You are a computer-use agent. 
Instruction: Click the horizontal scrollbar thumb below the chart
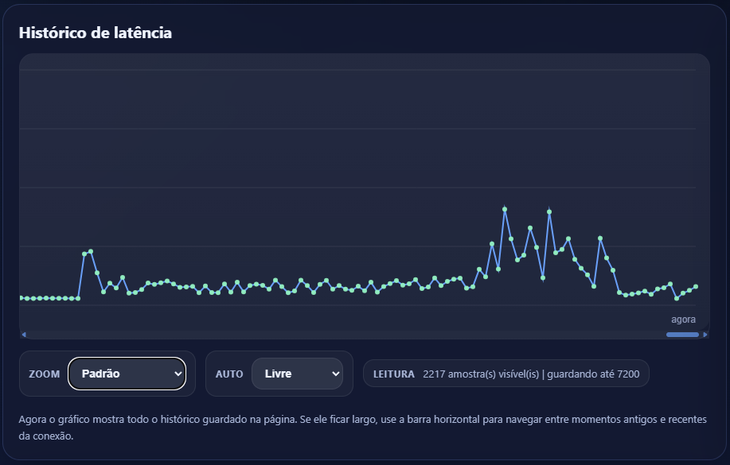(x=682, y=335)
